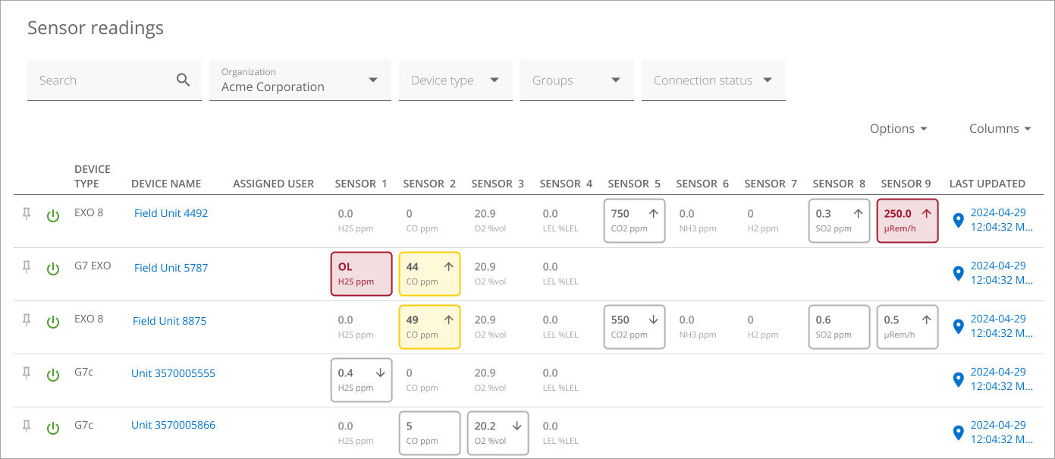This screenshot has height=459, width=1055.
Task: Click power status icon for Unit 3570005555
Action: coord(53,375)
